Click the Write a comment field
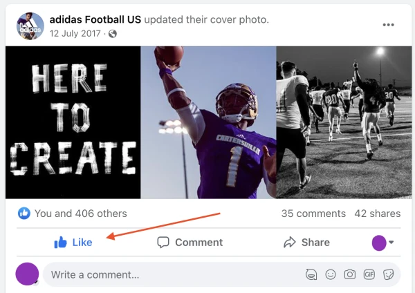 [x=173, y=274]
